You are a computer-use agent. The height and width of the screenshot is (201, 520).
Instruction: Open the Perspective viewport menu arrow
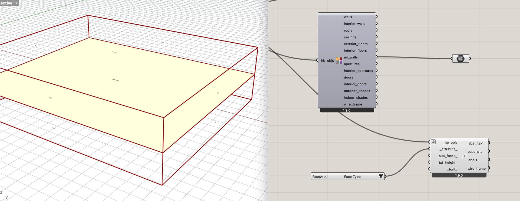(16, 3)
